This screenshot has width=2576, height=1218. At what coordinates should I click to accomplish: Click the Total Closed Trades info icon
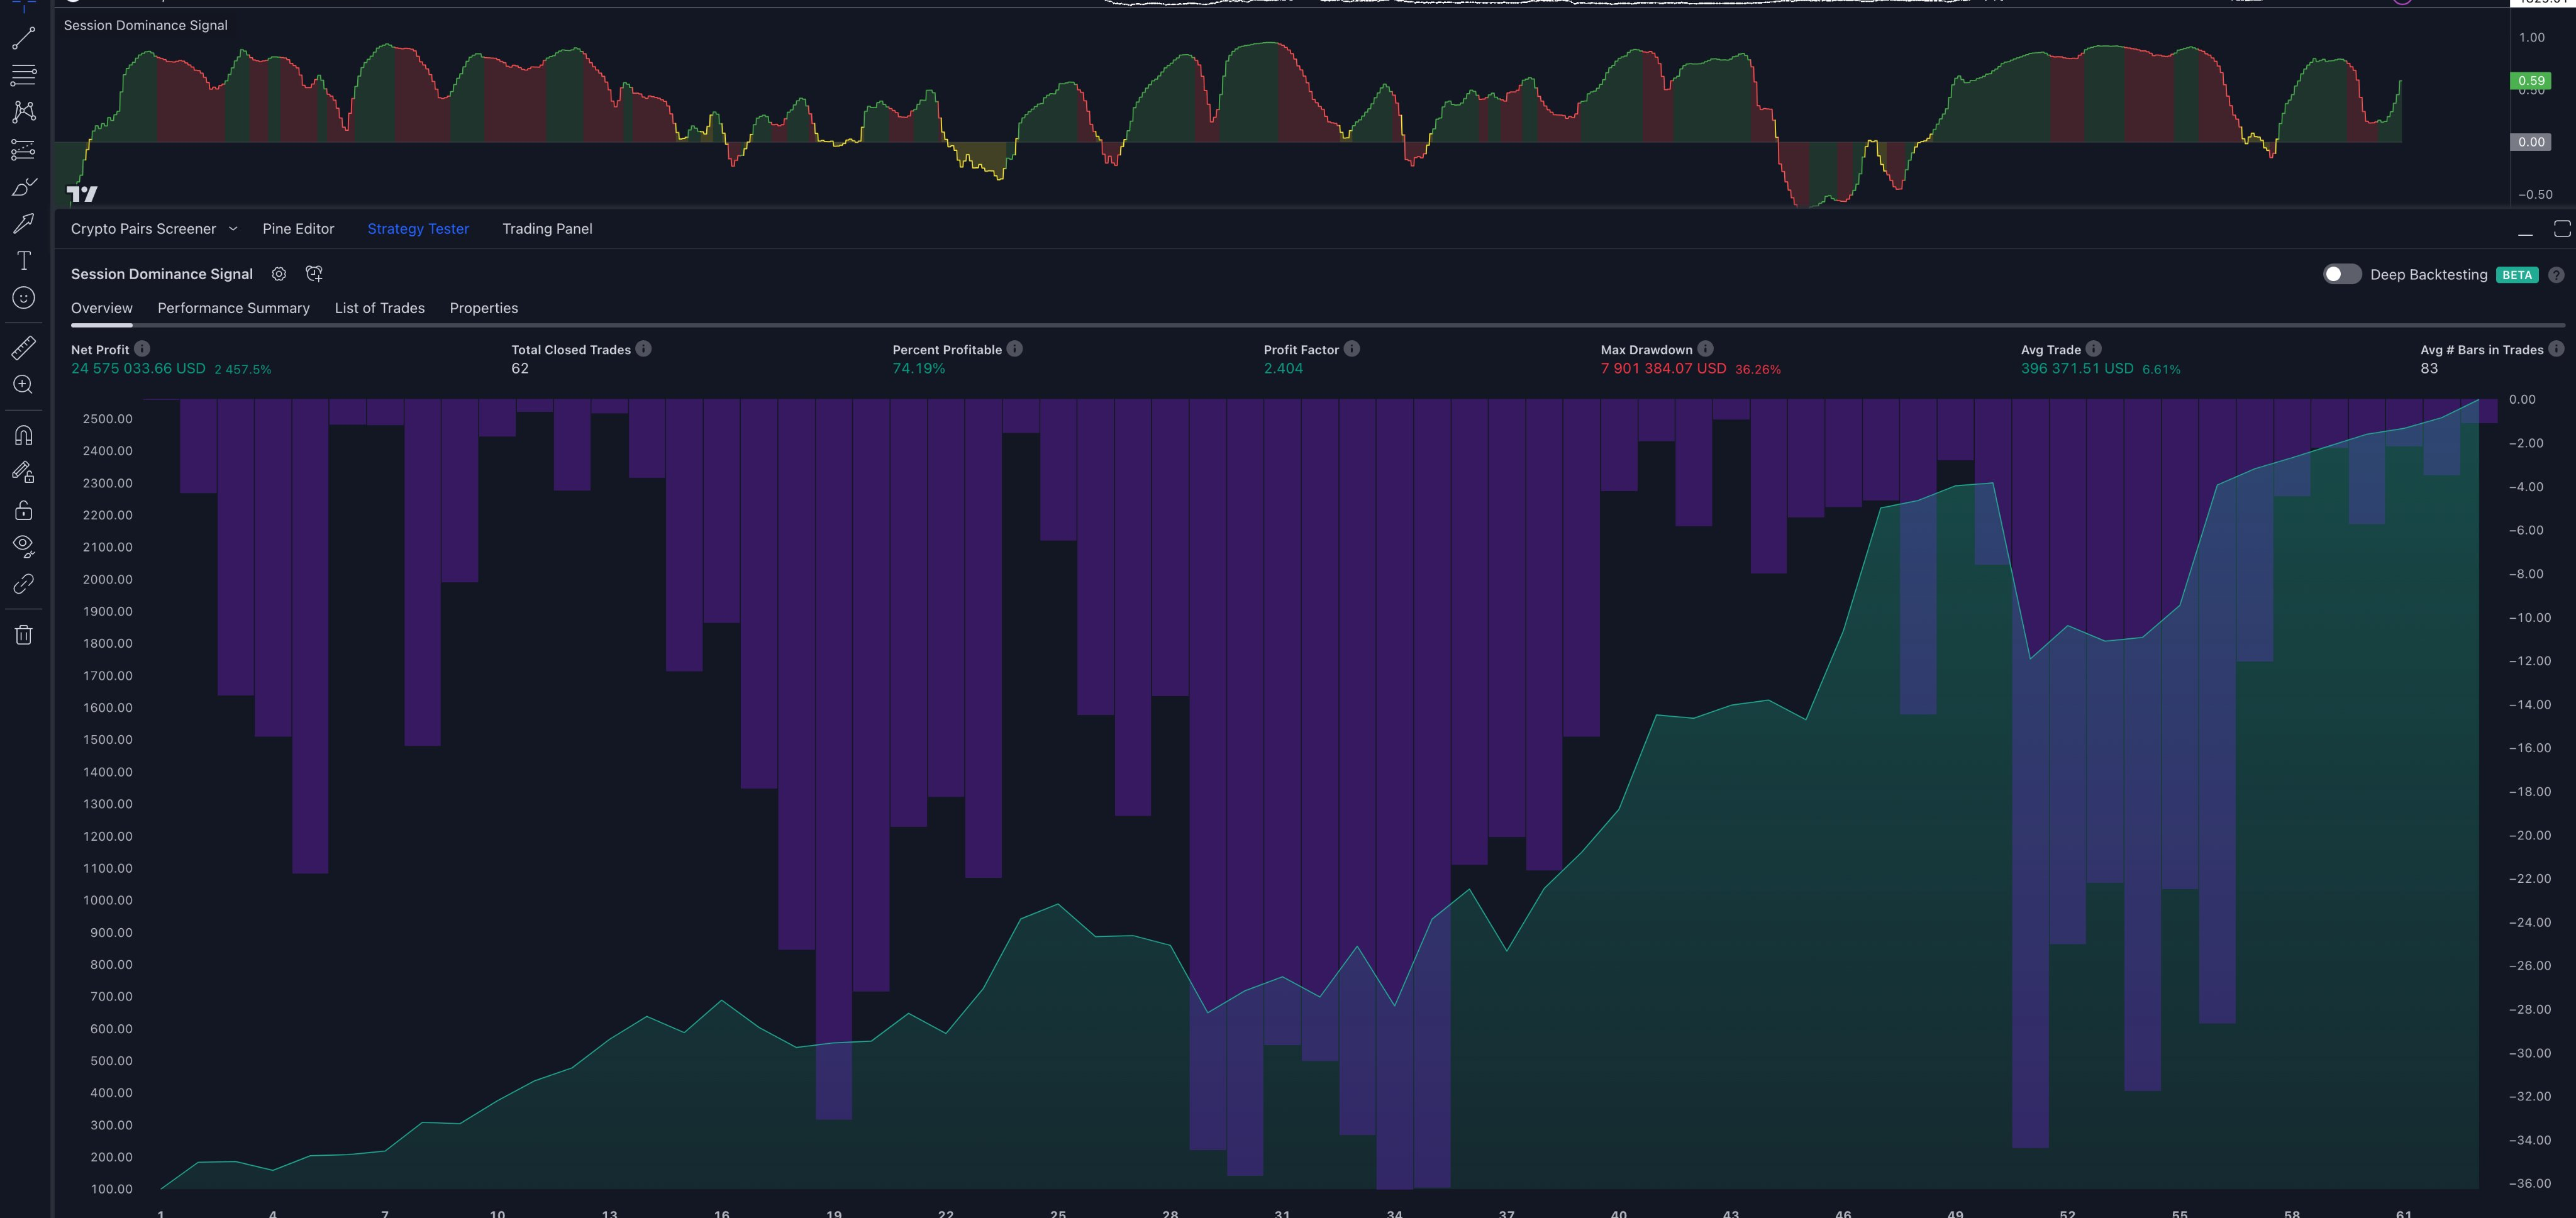[x=644, y=348]
